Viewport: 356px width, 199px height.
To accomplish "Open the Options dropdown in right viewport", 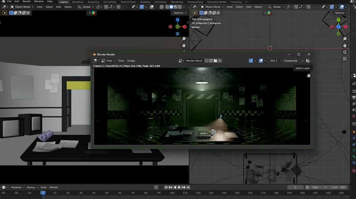I will tap(341, 13).
